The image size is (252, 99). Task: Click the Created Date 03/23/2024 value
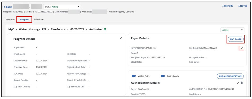pos(42,61)
